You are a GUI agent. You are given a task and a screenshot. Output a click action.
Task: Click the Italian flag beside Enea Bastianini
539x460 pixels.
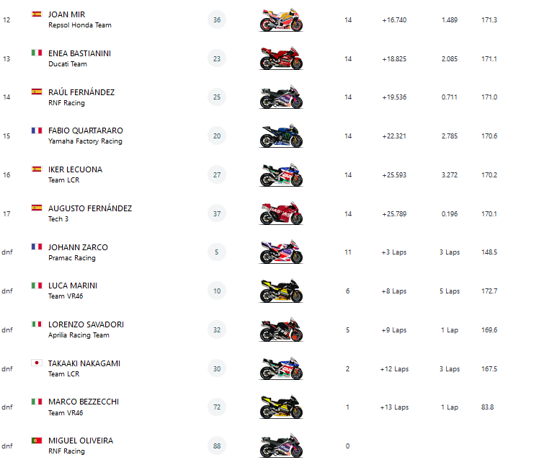click(x=37, y=53)
